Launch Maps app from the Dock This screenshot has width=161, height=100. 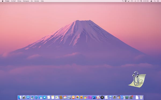[57, 97]
